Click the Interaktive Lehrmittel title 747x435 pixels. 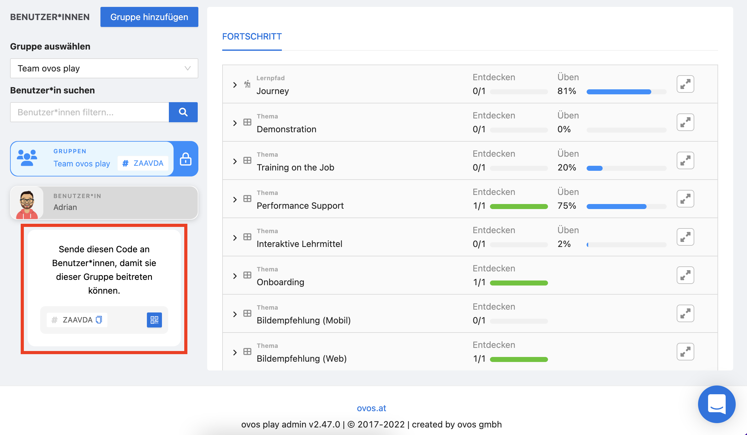pos(299,244)
